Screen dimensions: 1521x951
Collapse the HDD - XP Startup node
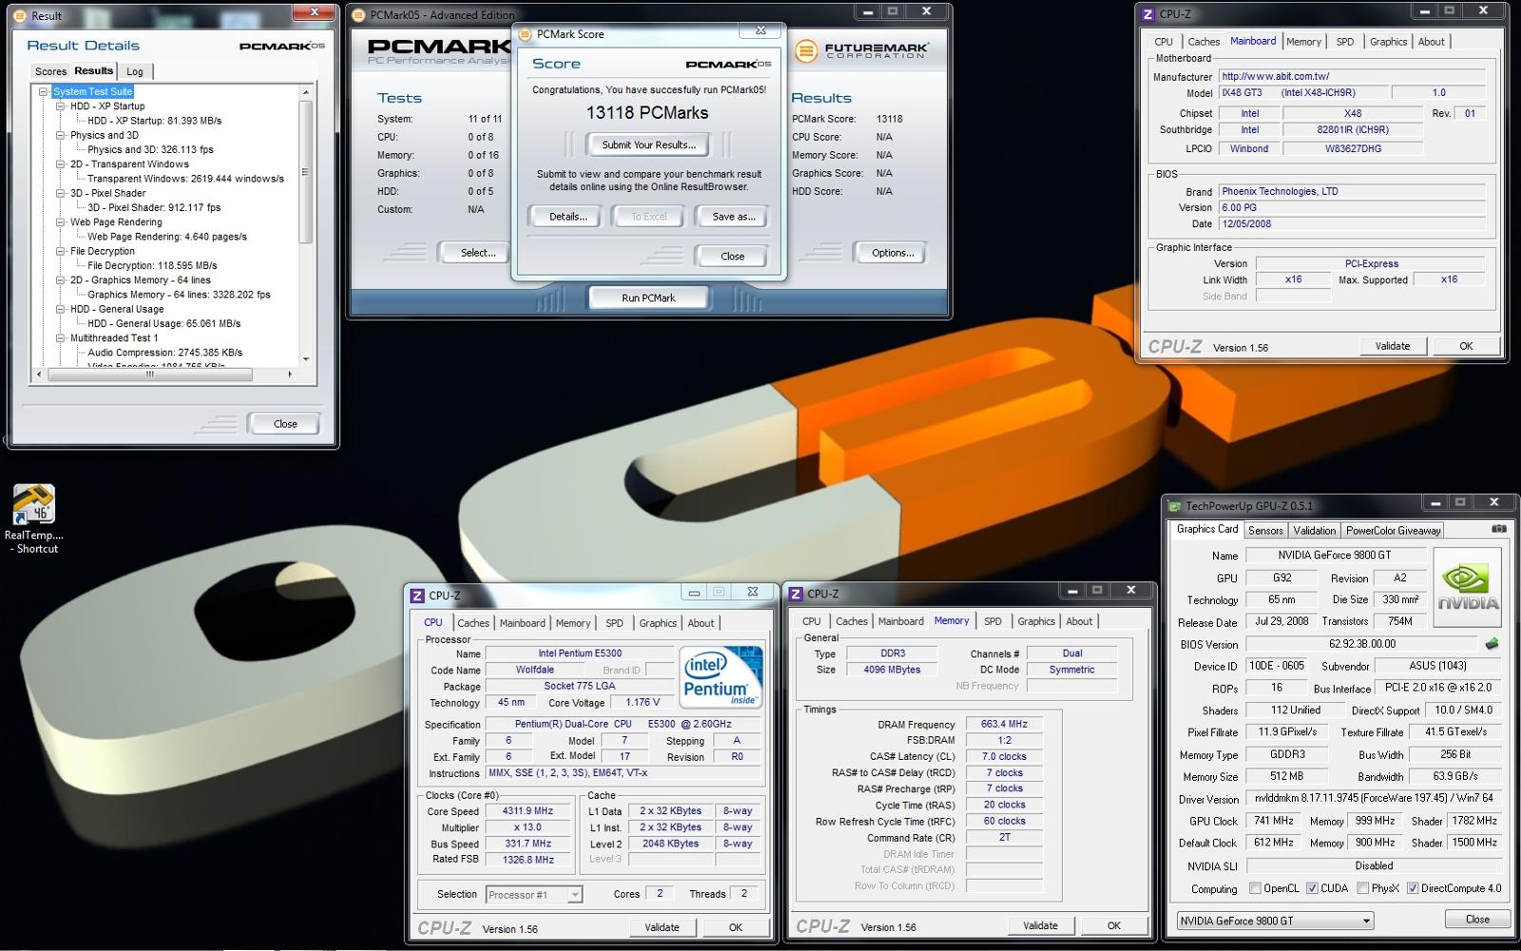60,107
